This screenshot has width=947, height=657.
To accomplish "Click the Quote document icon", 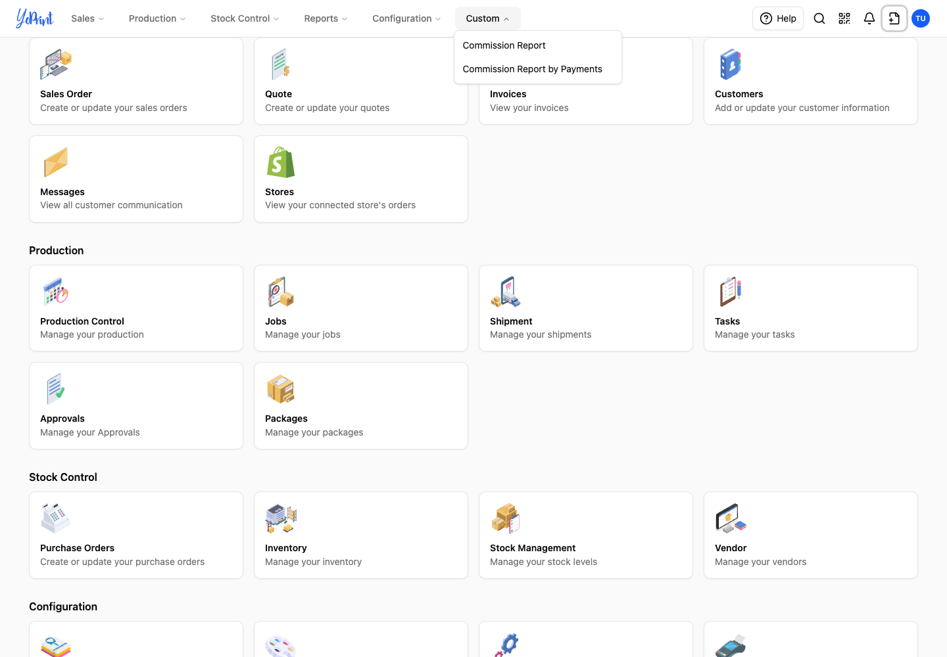I will [x=281, y=64].
